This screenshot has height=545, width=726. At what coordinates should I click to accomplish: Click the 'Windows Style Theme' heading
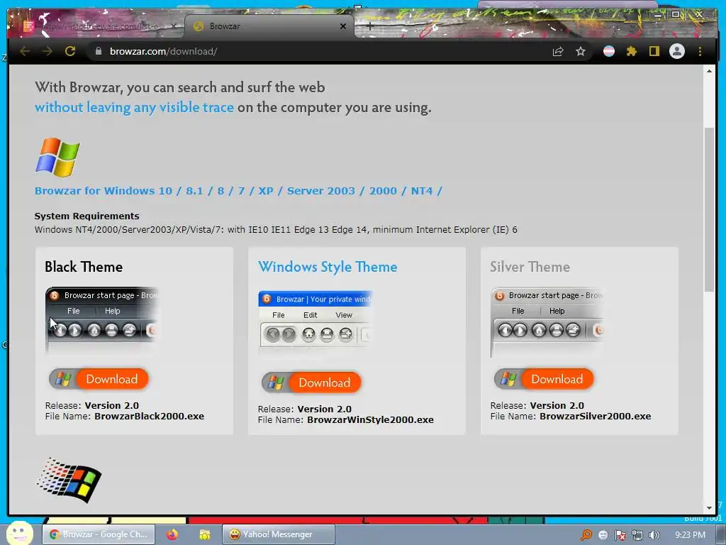[x=328, y=267]
